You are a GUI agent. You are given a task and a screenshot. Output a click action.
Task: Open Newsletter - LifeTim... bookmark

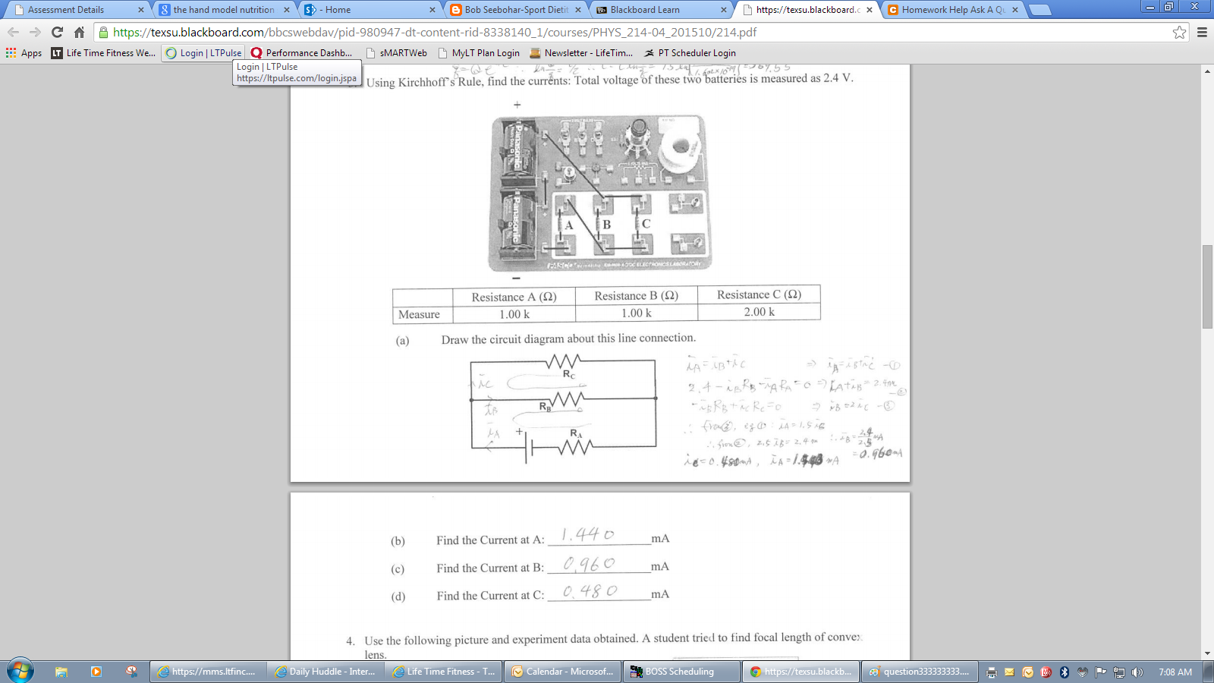581,53
